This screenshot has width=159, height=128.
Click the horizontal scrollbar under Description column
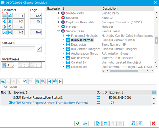(x=124, y=71)
